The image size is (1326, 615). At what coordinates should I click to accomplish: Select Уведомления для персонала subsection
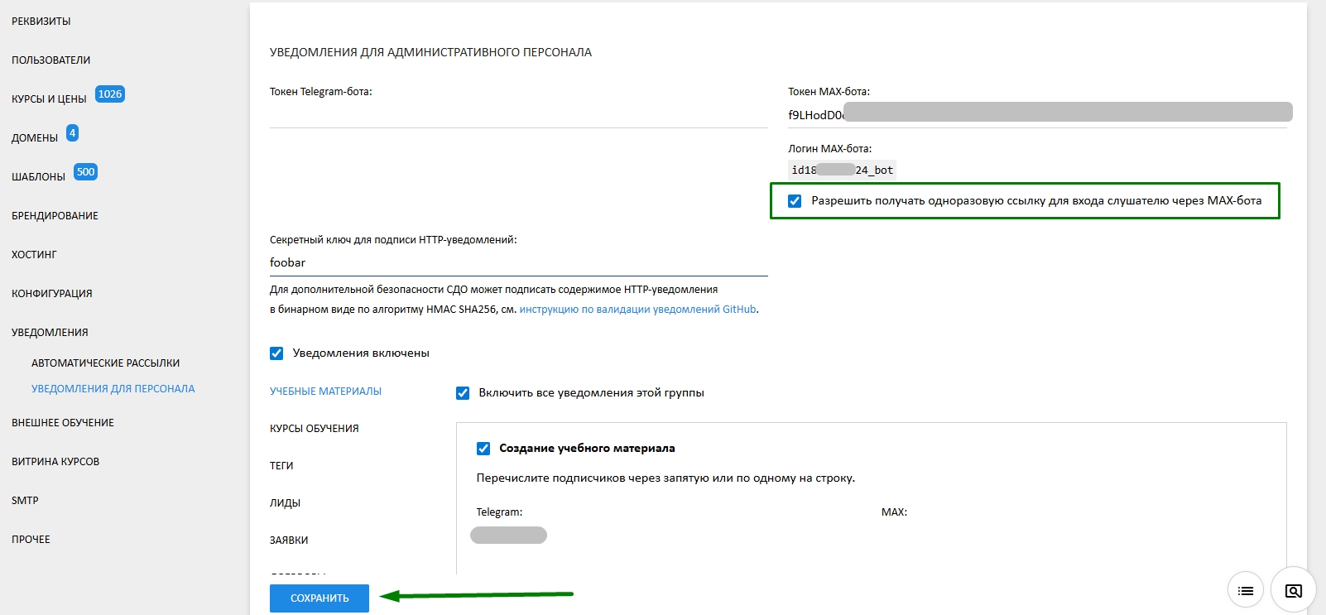(113, 389)
